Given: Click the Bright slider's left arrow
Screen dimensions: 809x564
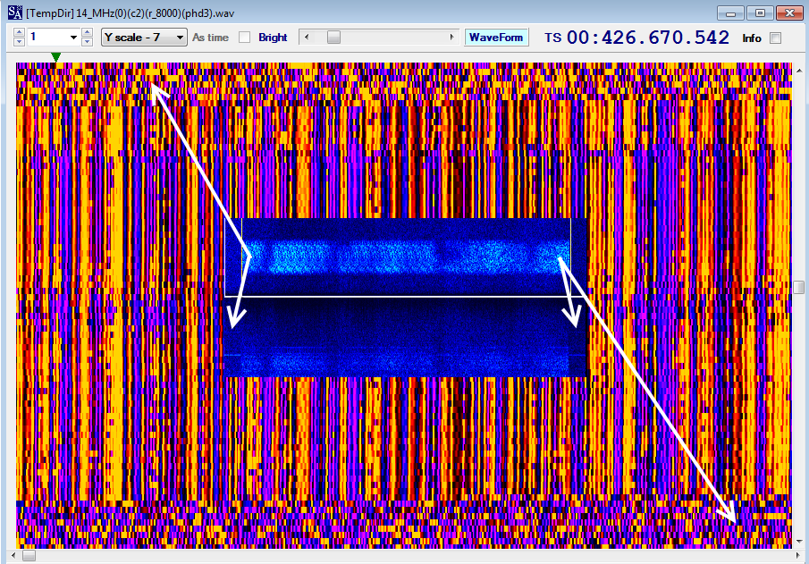Looking at the screenshot, I should (x=307, y=38).
